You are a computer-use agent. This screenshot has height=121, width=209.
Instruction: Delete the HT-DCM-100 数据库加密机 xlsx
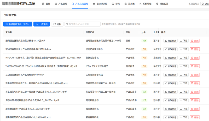pyautogui.click(x=195, y=58)
